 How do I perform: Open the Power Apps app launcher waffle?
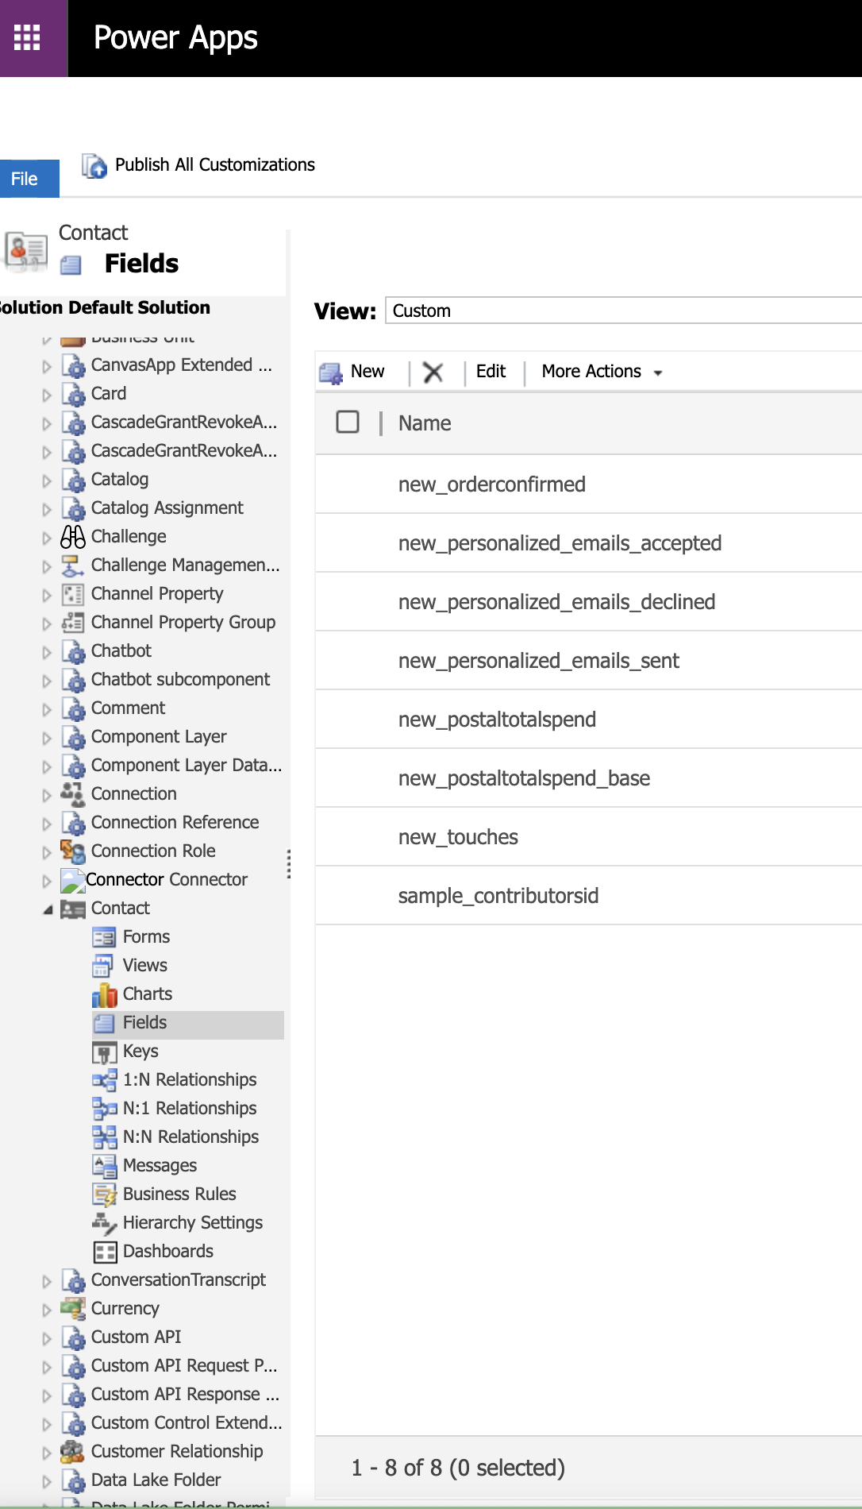point(27,37)
